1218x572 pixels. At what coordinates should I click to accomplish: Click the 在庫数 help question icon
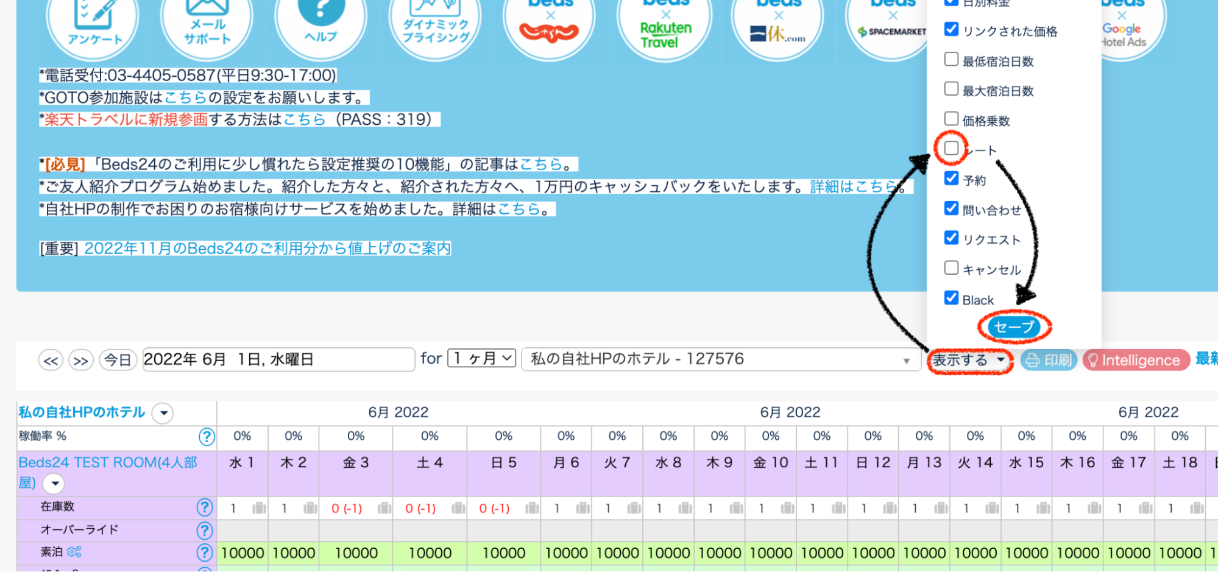click(x=205, y=507)
